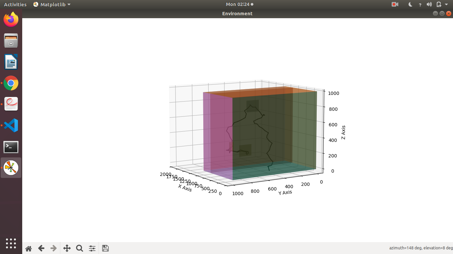The width and height of the screenshot is (453, 254).
Task: Go back to the previous plot view
Action: coord(41,248)
